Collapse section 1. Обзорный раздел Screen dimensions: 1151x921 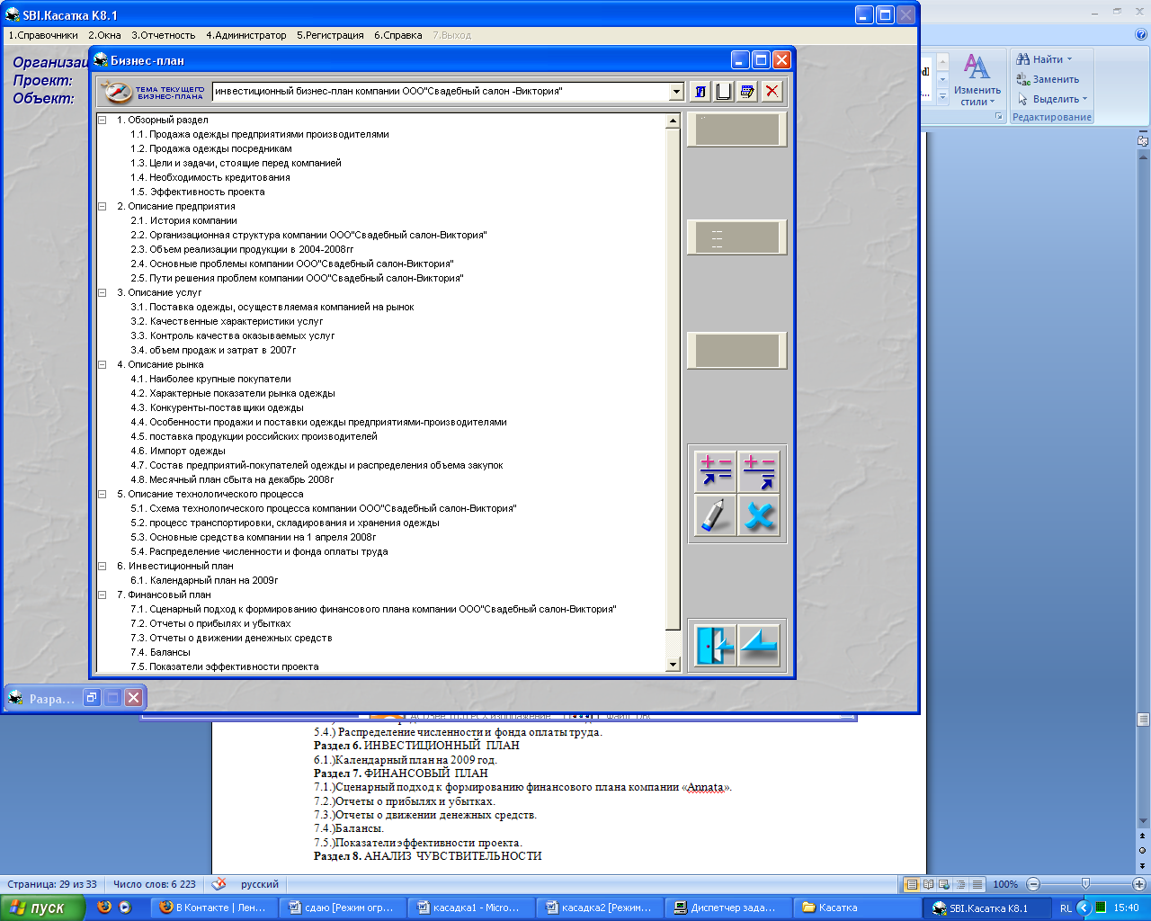[102, 120]
